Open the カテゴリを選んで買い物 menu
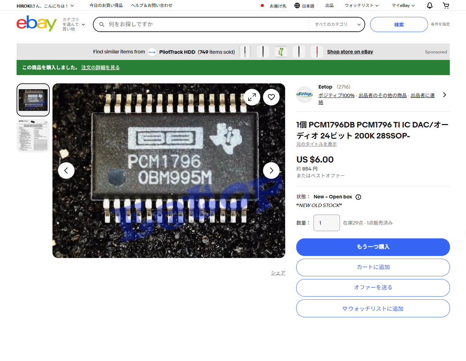466x361 pixels. coord(73,24)
